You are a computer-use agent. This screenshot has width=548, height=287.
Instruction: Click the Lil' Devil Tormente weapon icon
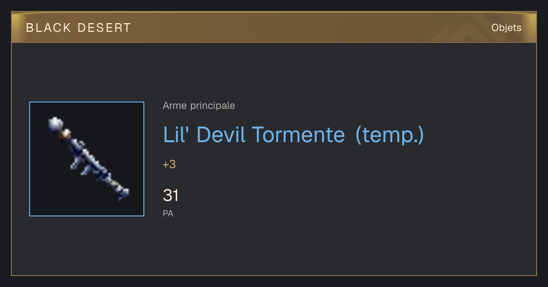pos(87,159)
